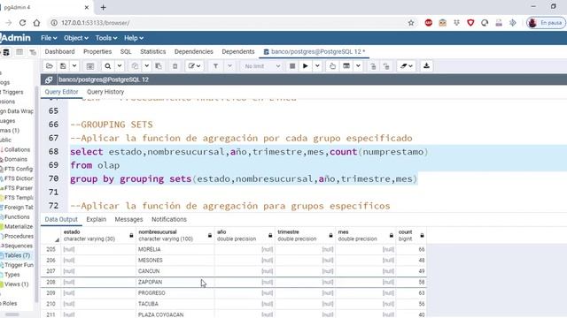The image size is (567, 318).
Task: Select Sequences node in browser tree
Action: [x=18, y=246]
